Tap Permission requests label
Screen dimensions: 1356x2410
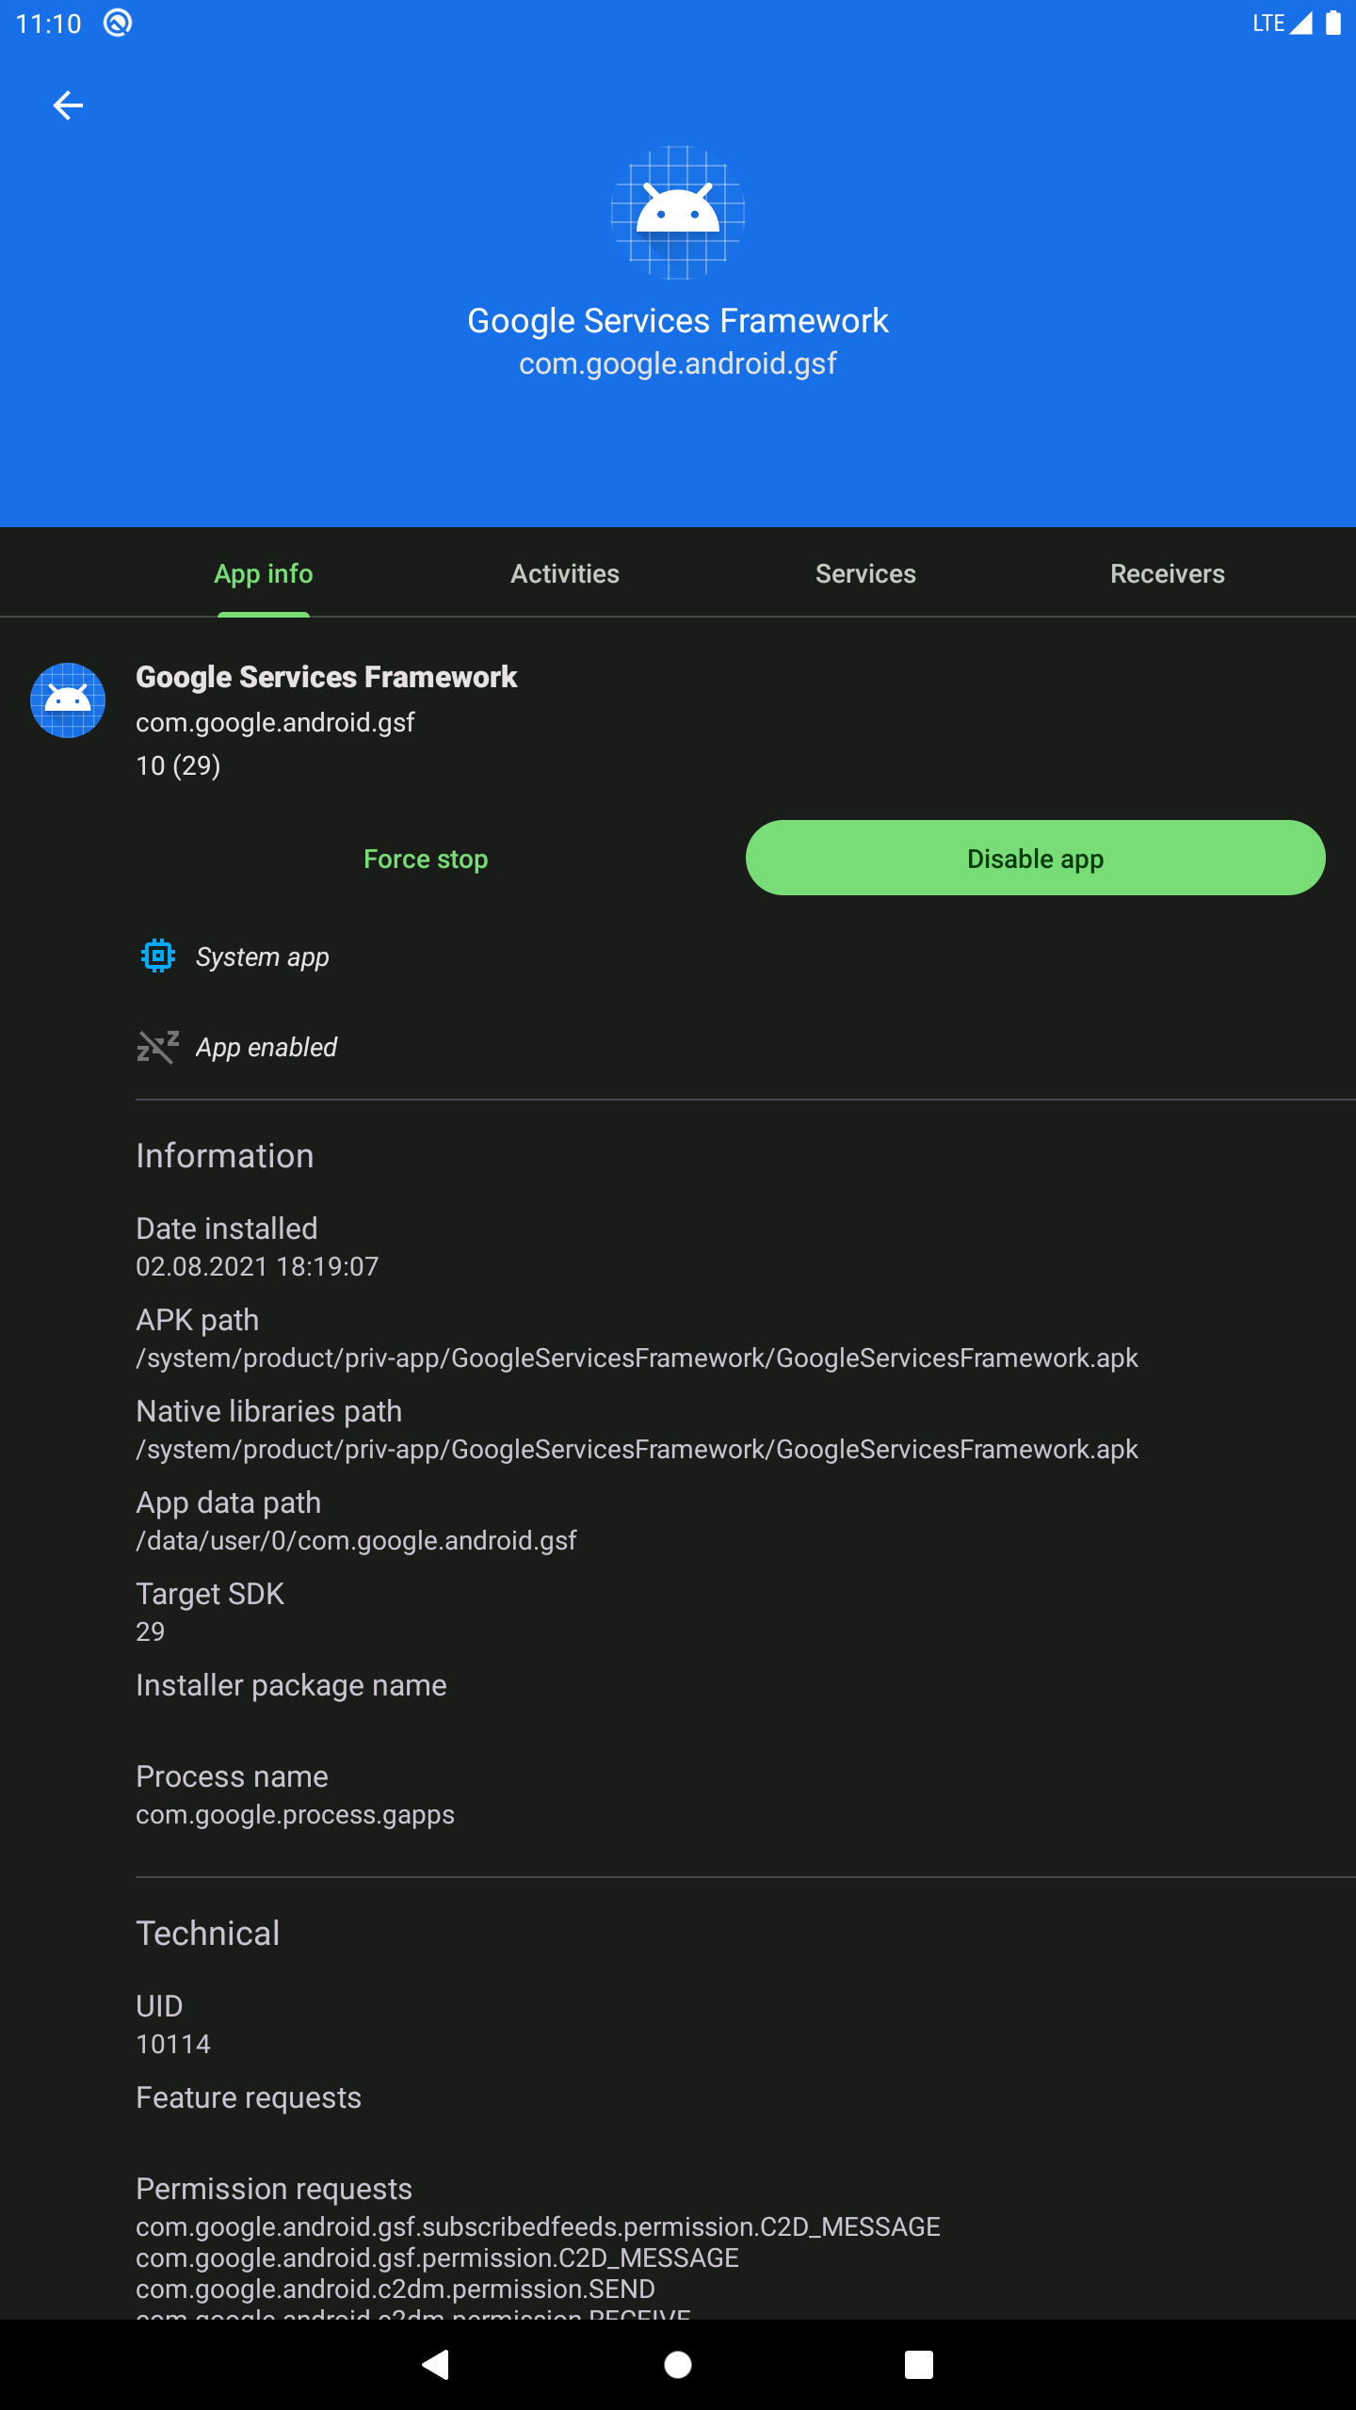click(x=274, y=2189)
